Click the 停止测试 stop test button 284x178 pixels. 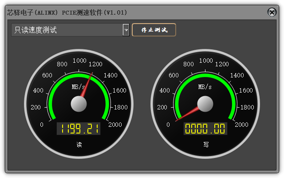tap(154, 30)
